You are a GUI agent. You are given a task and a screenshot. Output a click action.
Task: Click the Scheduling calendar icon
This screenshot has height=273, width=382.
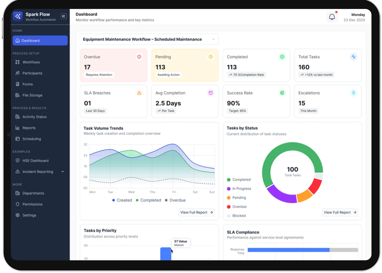coord(17,139)
